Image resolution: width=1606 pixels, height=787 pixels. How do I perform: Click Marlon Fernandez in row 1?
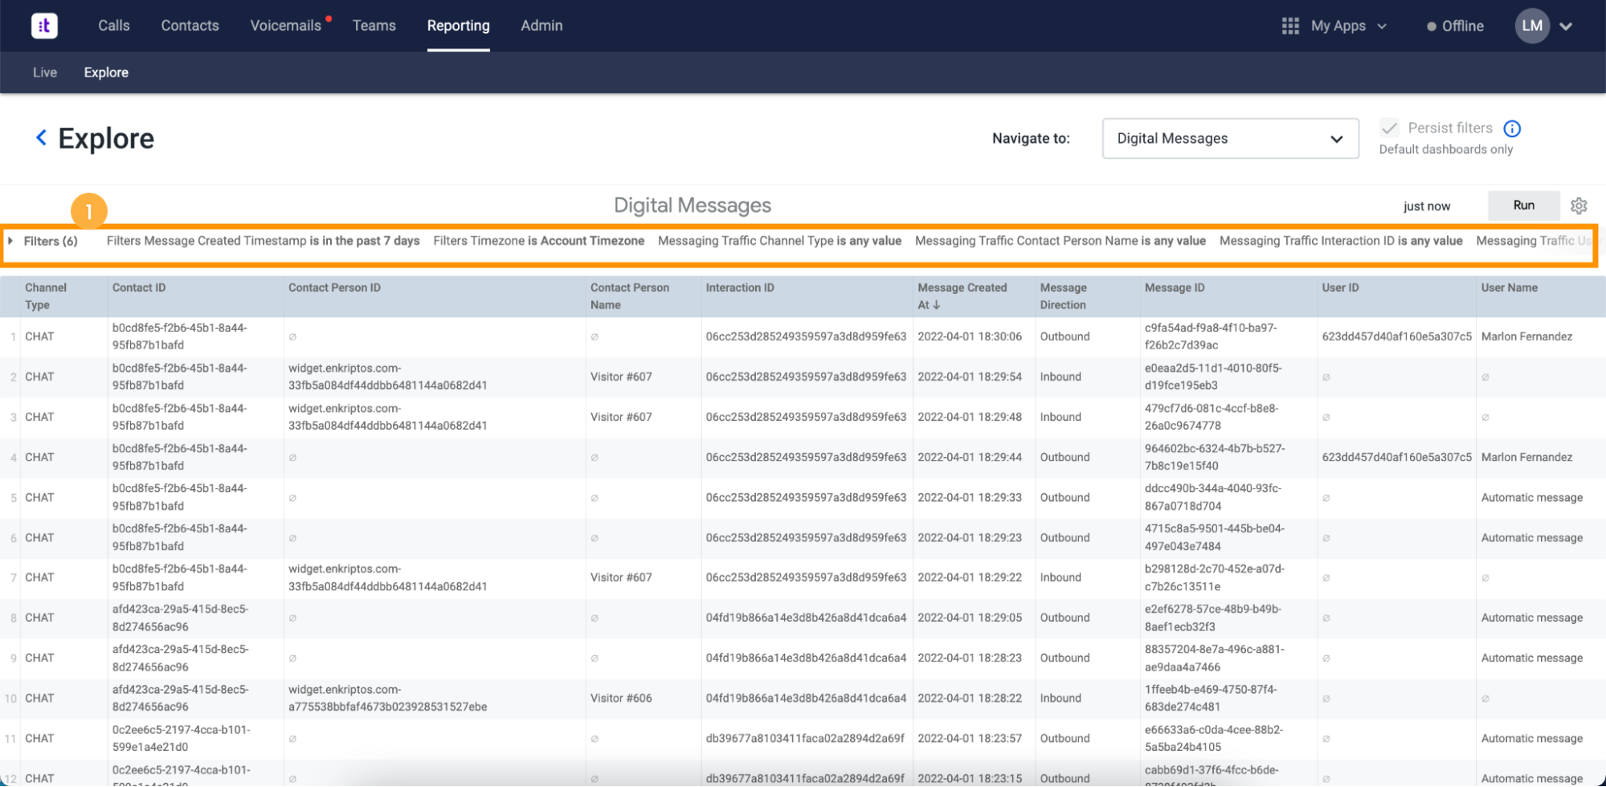pos(1526,336)
